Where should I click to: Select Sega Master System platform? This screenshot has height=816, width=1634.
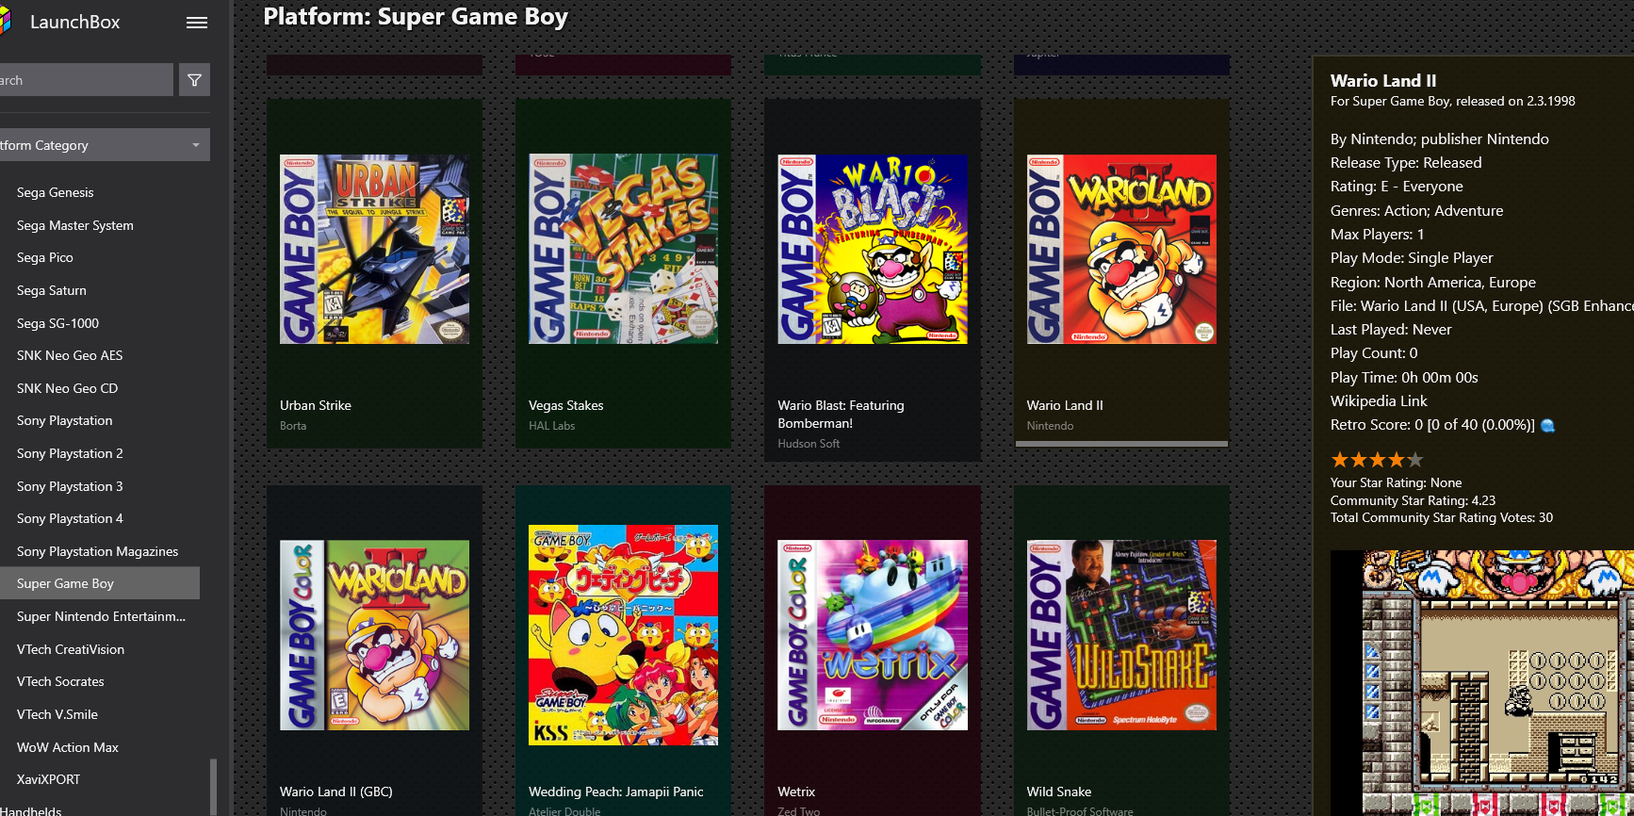coord(75,225)
